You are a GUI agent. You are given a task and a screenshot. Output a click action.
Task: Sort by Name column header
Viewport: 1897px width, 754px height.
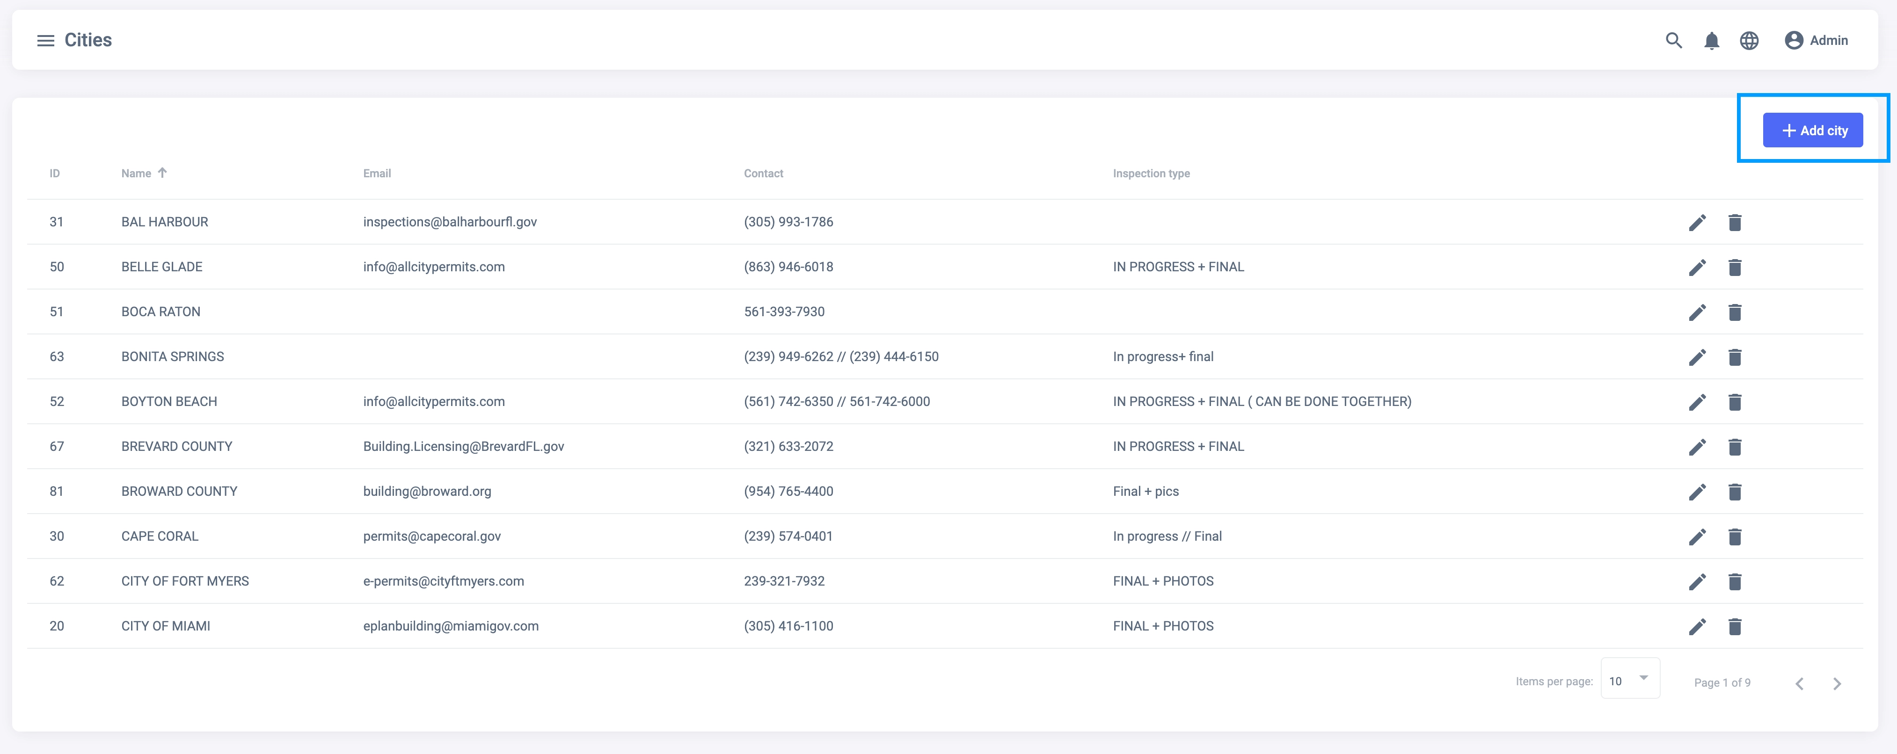point(137,174)
